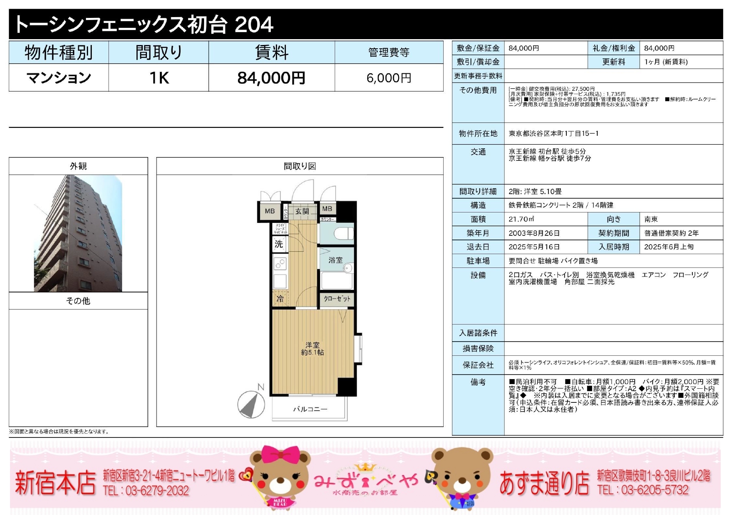Click the 備考 label
The width and height of the screenshot is (732, 517).
click(478, 382)
